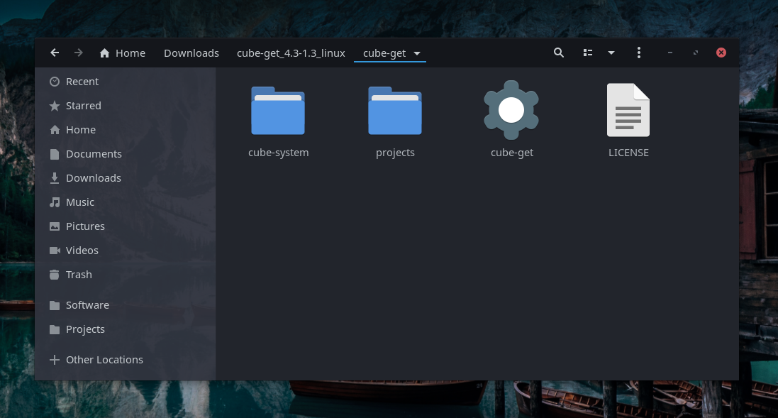Open the search magnifier icon
This screenshot has height=418, width=778.
(x=559, y=53)
